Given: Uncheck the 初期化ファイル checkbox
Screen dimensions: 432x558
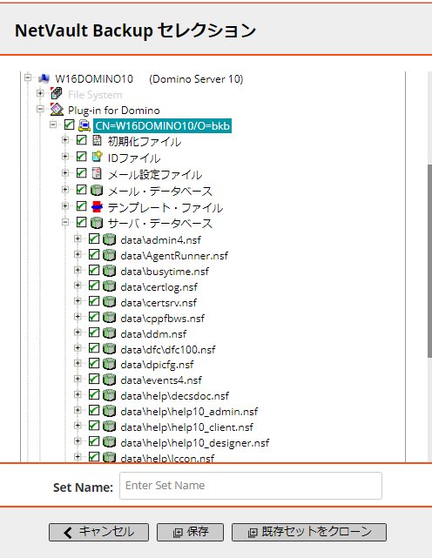Looking at the screenshot, I should 82,140.
